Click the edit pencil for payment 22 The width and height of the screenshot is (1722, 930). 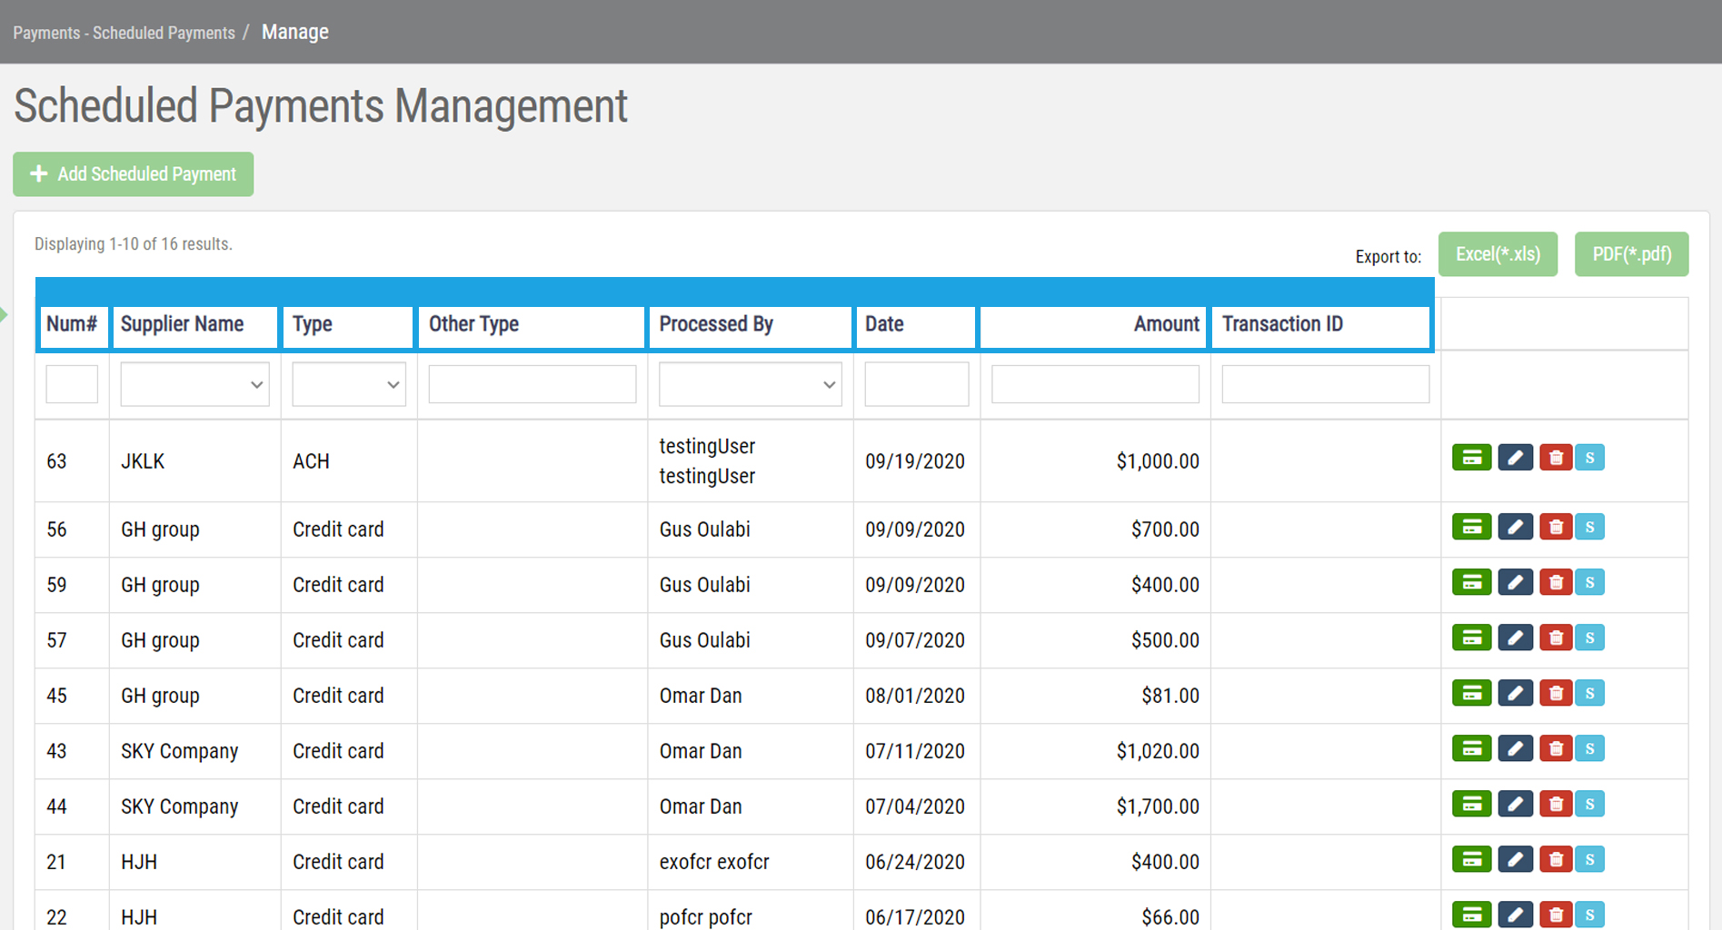[x=1514, y=915]
